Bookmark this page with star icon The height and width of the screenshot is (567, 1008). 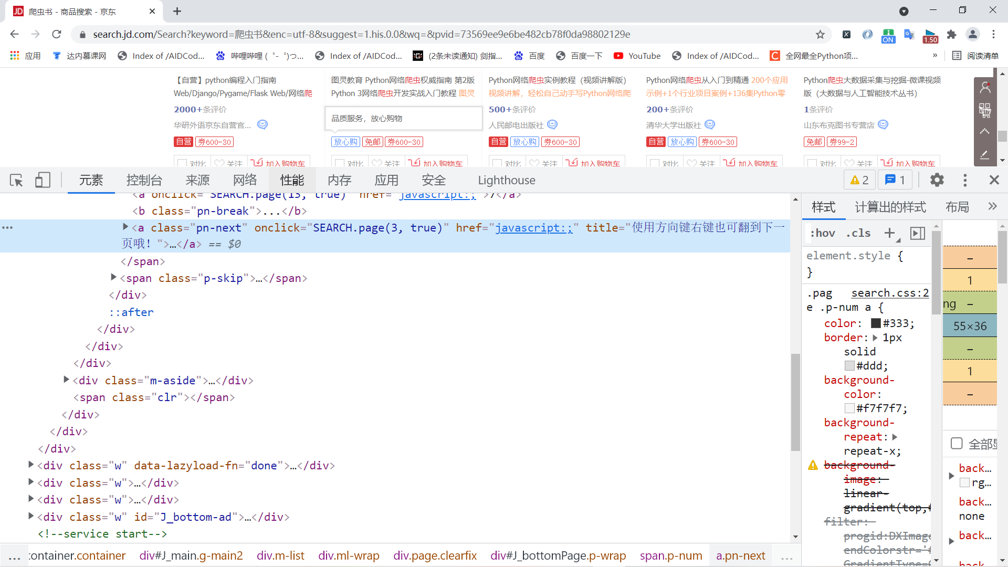pos(820,35)
